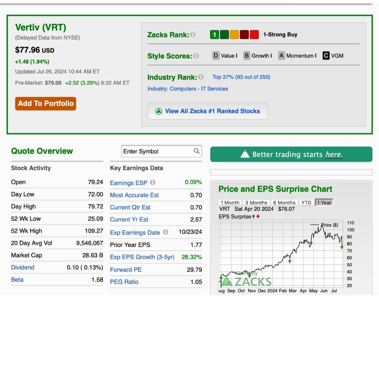Open the Current Yr Est link
This screenshot has height=379, width=379.
coord(129,219)
